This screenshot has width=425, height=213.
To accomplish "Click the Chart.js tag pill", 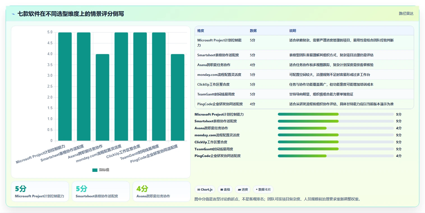I will click(x=205, y=189).
